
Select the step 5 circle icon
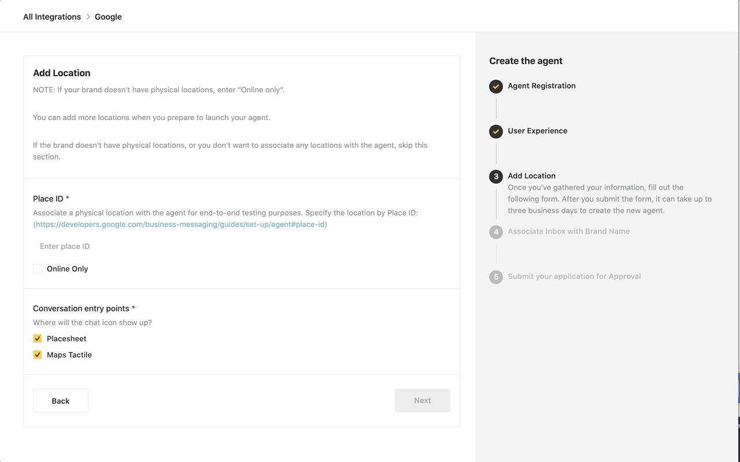(496, 277)
